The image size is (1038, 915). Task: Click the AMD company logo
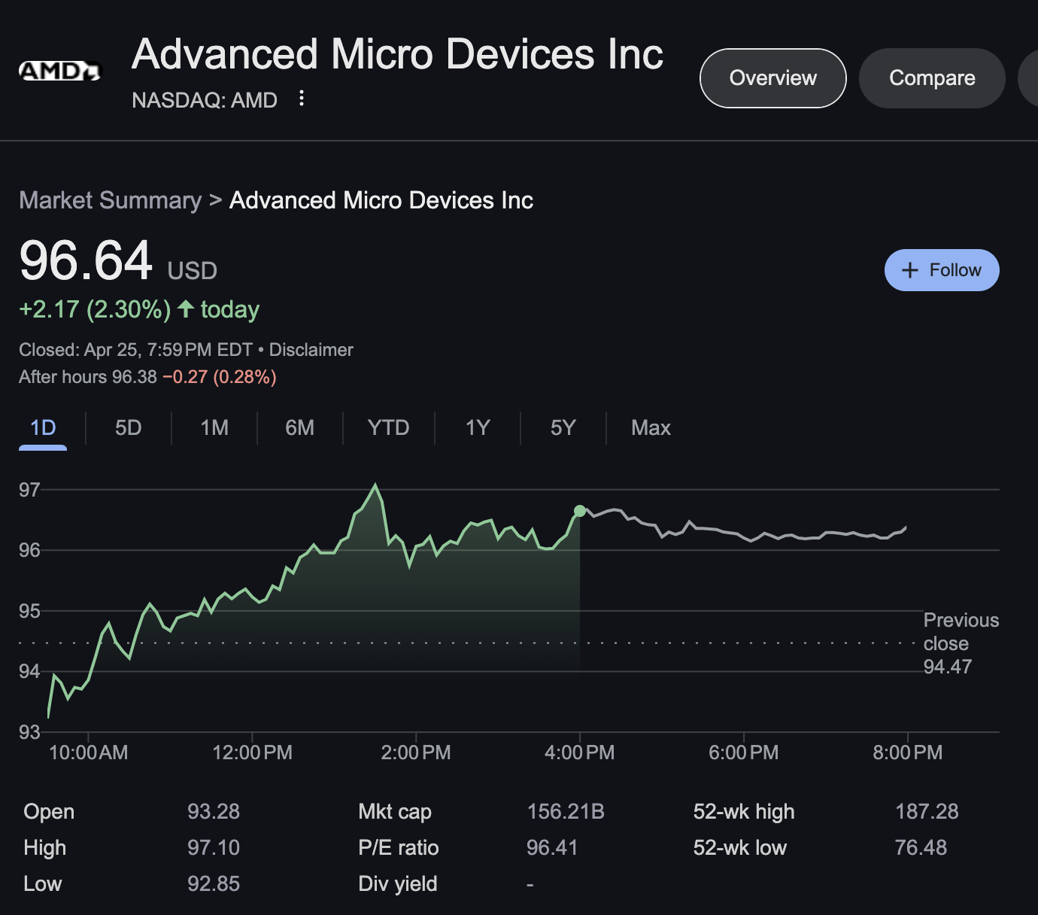(59, 71)
